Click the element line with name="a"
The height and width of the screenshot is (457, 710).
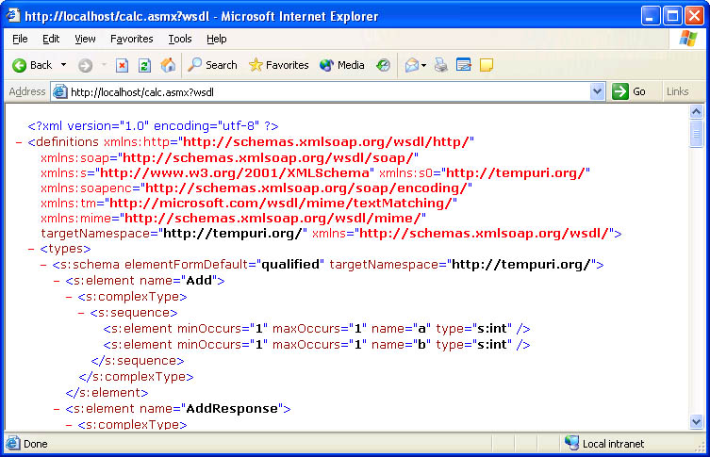tap(317, 329)
